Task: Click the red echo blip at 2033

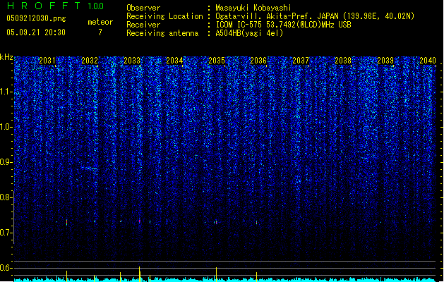Action: [x=140, y=221]
